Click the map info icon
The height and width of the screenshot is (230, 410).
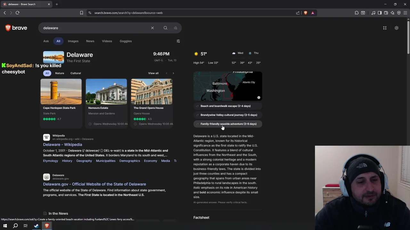coord(259,97)
